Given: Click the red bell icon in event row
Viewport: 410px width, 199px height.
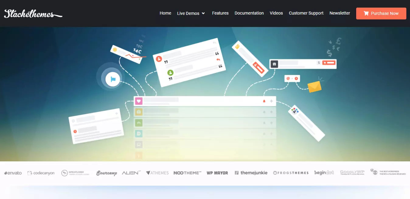Looking at the screenshot, I should pyautogui.click(x=264, y=101).
